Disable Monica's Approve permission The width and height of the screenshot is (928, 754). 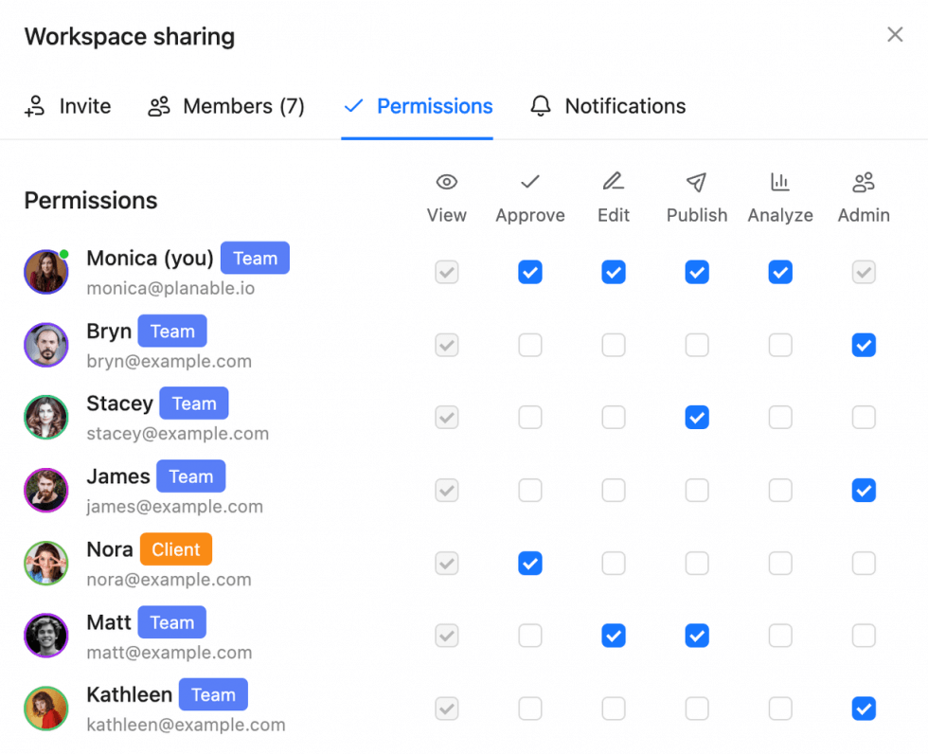(529, 272)
